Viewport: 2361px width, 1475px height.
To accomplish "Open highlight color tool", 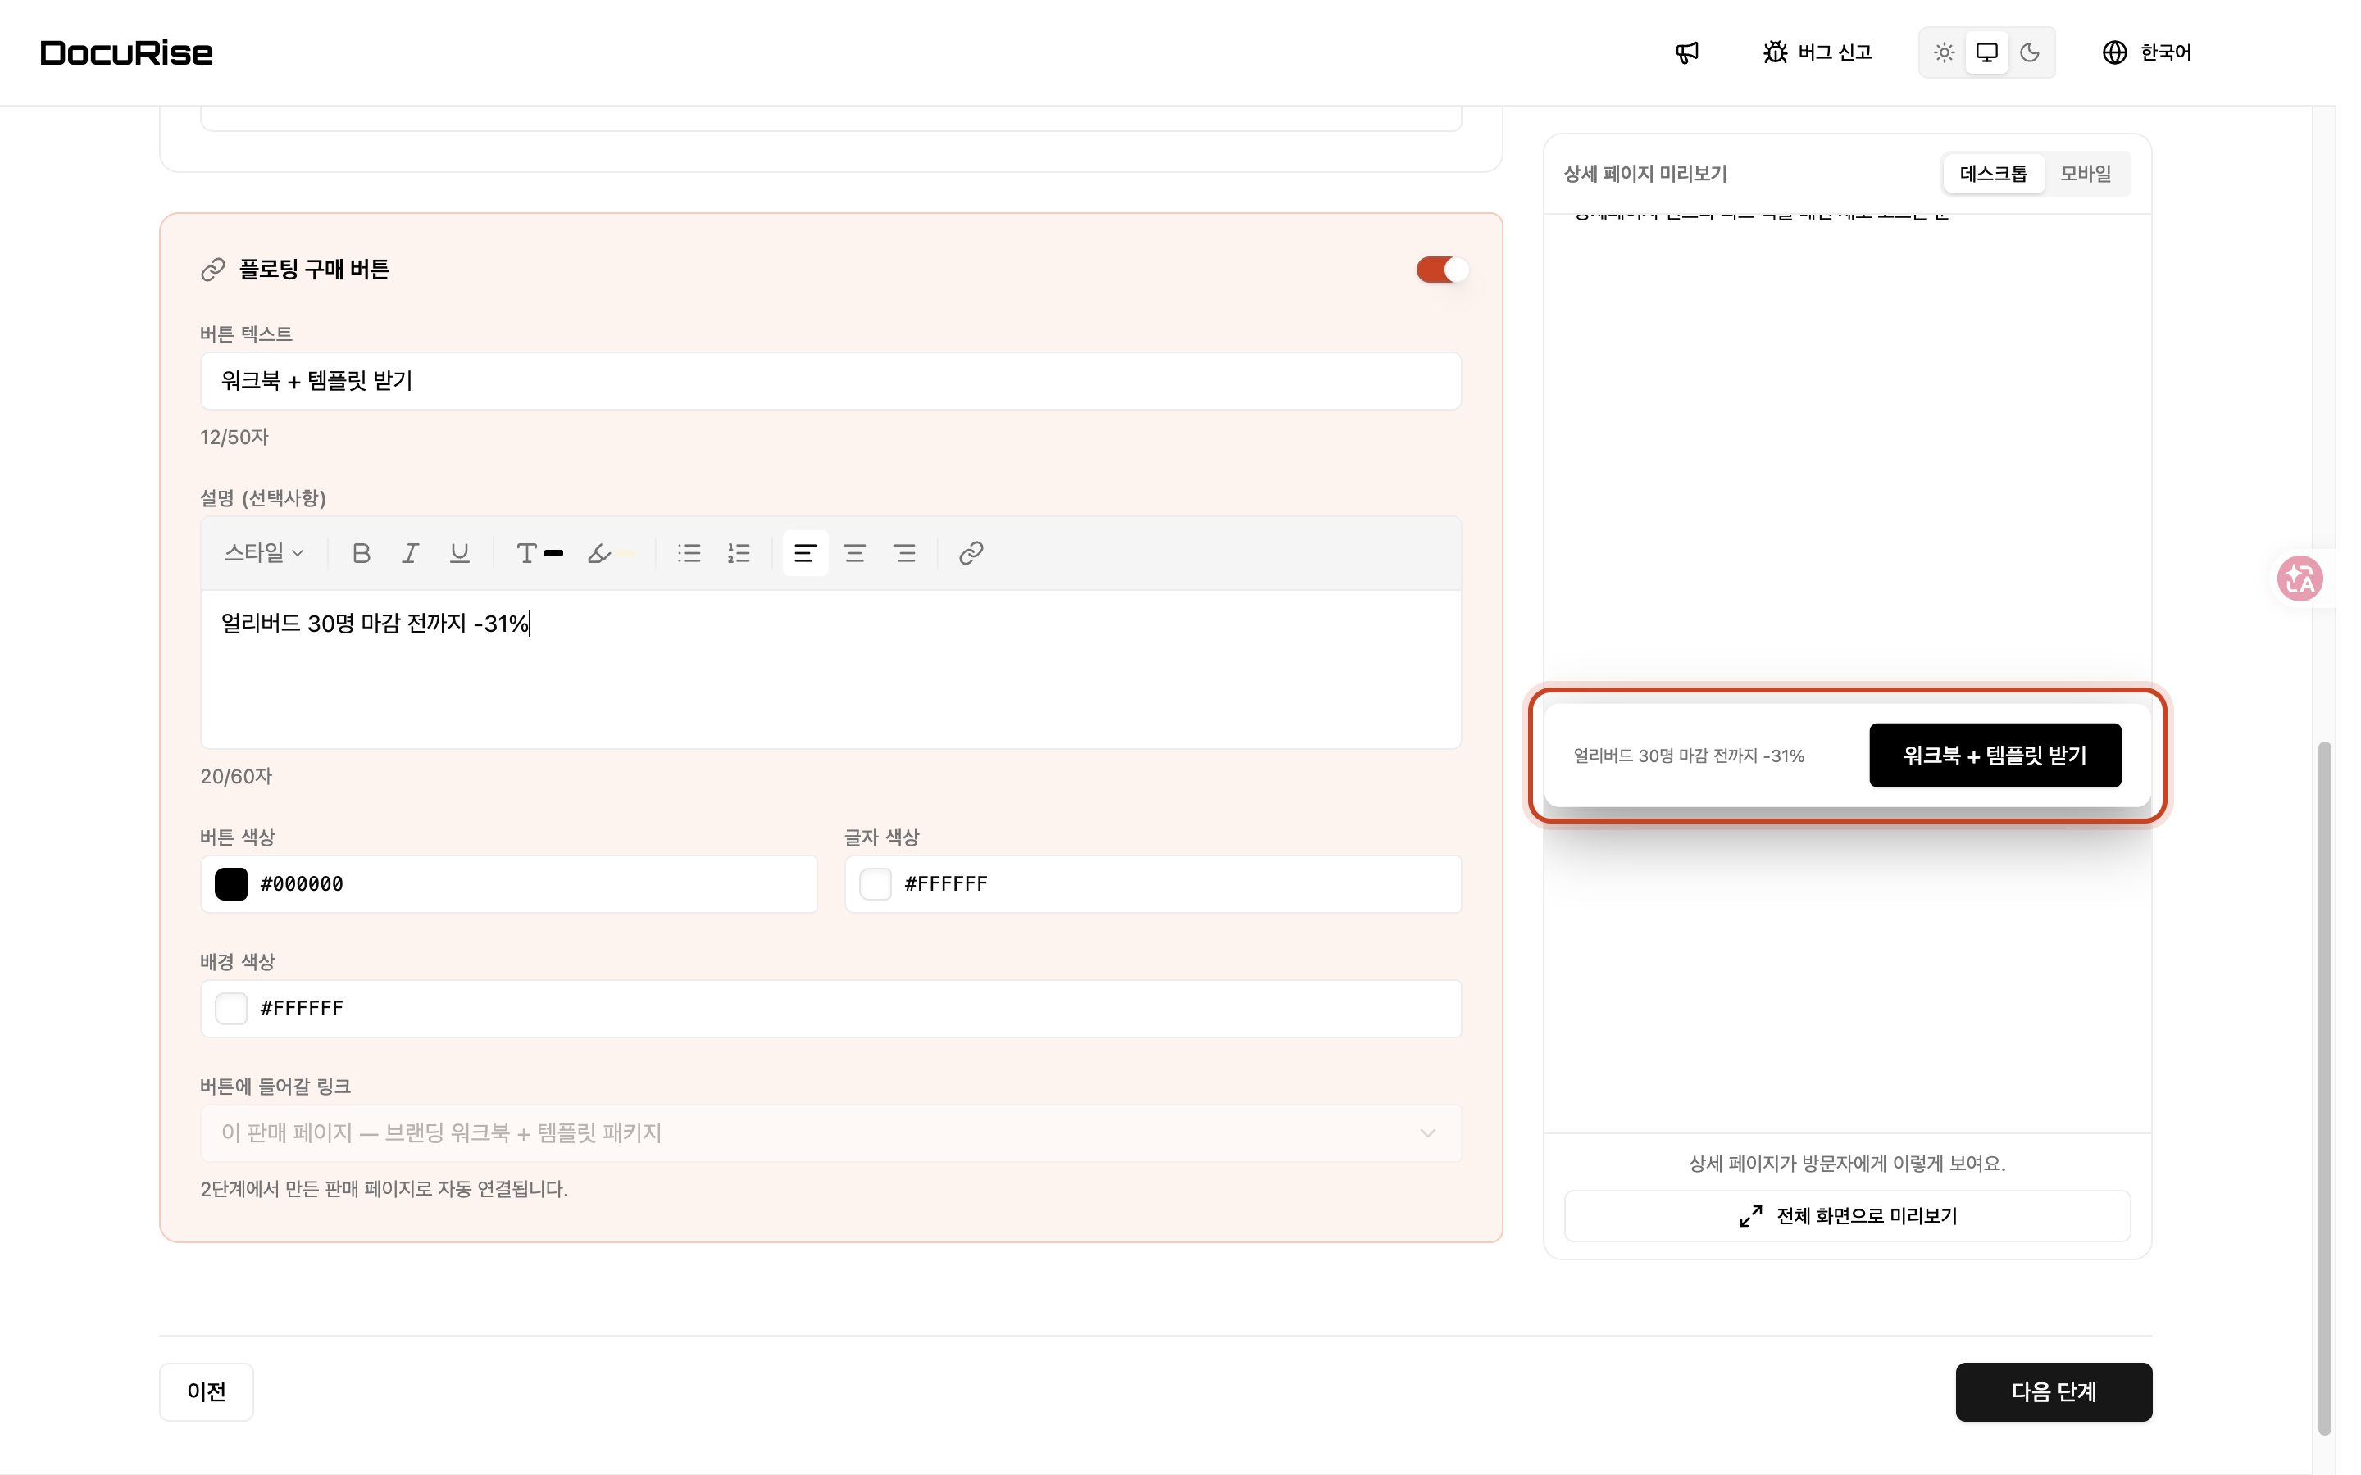I will (611, 553).
